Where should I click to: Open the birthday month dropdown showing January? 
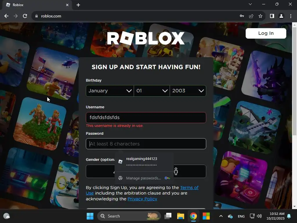110,91
